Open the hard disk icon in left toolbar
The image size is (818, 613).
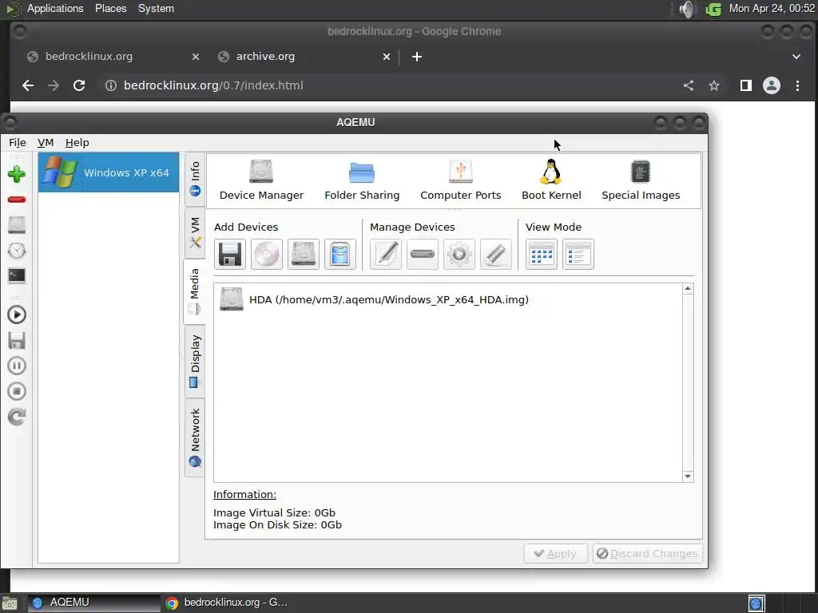click(x=17, y=224)
